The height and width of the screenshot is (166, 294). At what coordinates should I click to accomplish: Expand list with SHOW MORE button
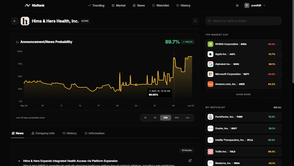coord(243,94)
